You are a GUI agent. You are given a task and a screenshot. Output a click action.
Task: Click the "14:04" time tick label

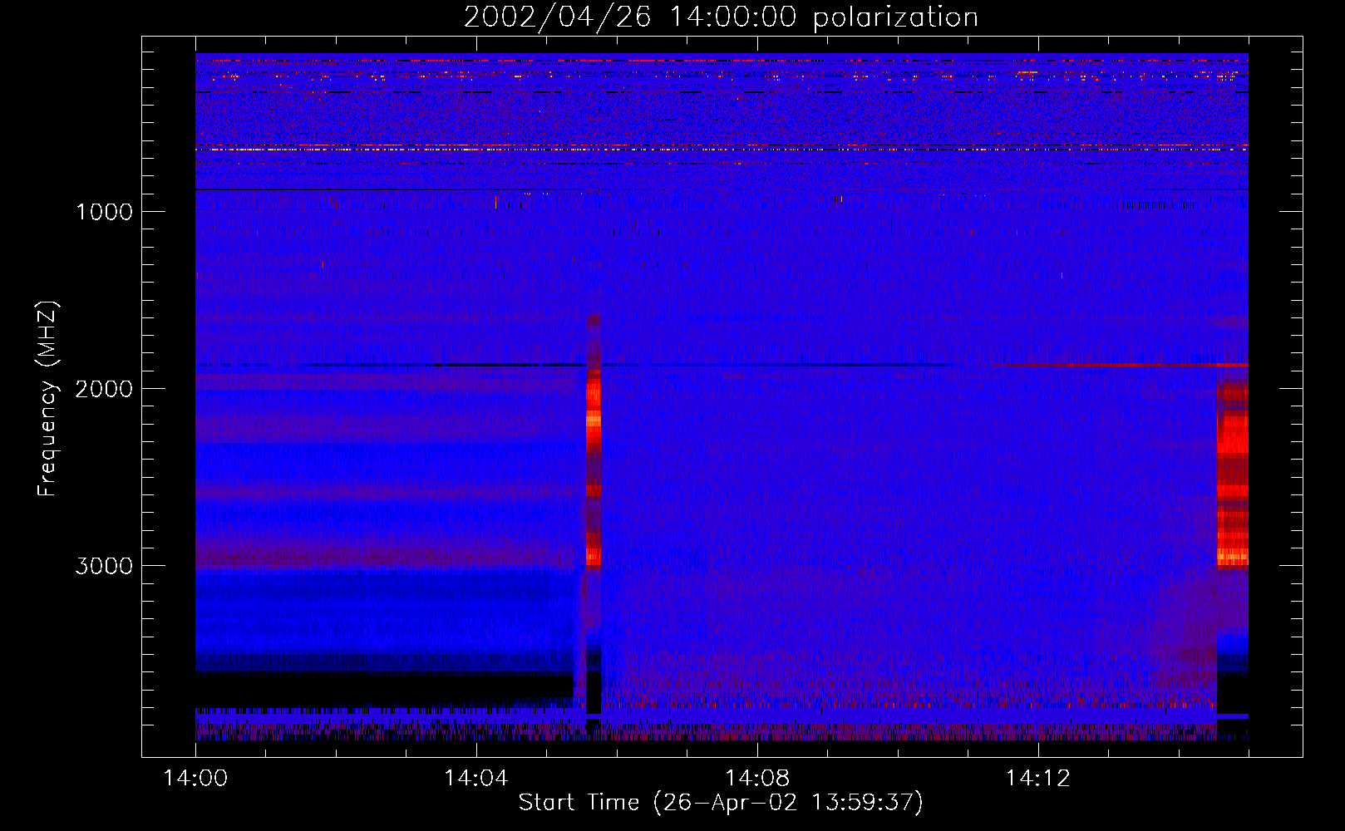476,779
